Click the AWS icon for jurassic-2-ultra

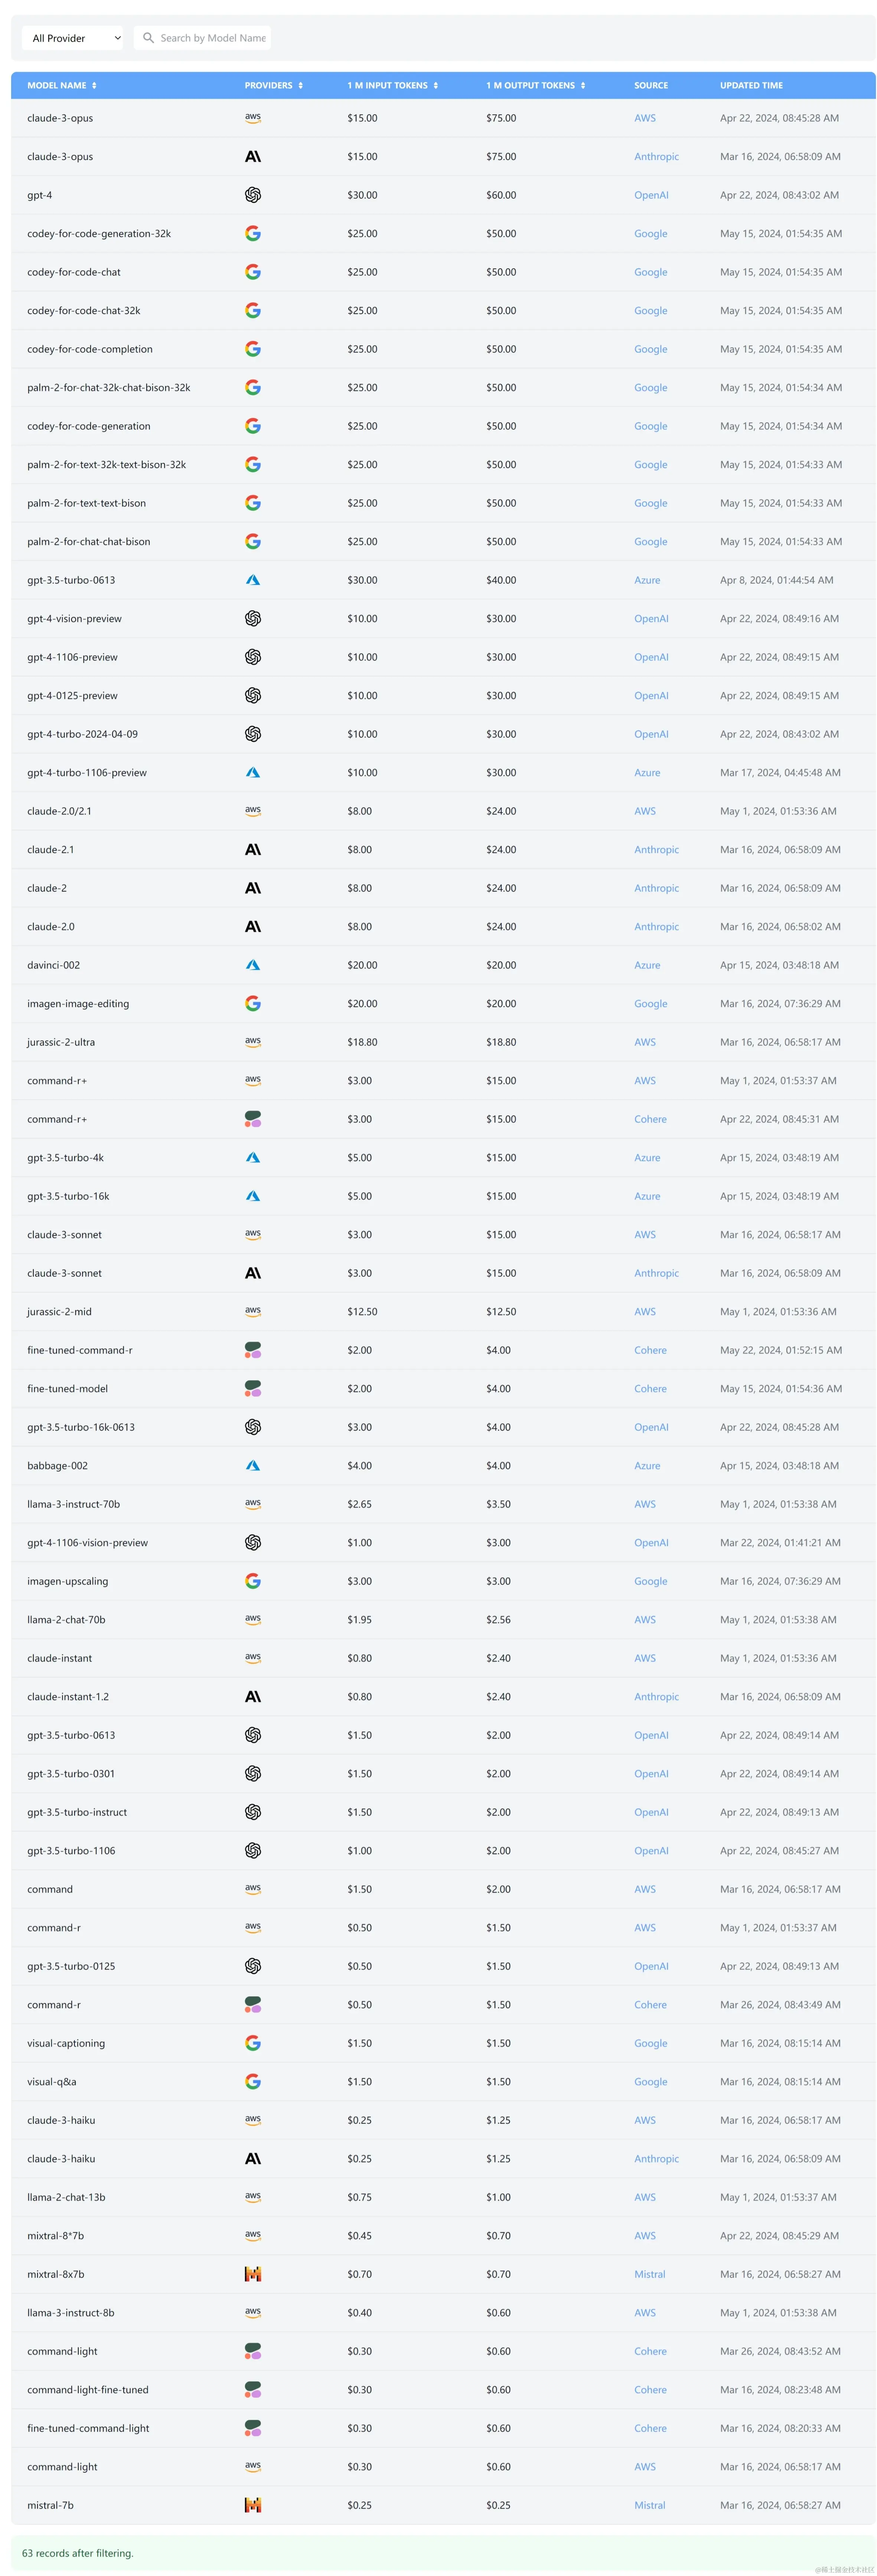point(253,1042)
